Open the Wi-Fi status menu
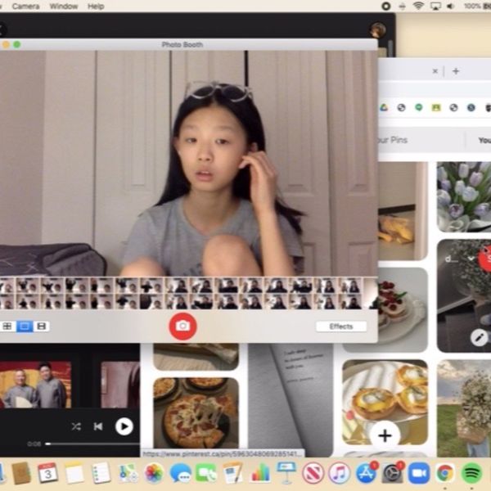Screen dimensions: 491x491 (x=419, y=6)
